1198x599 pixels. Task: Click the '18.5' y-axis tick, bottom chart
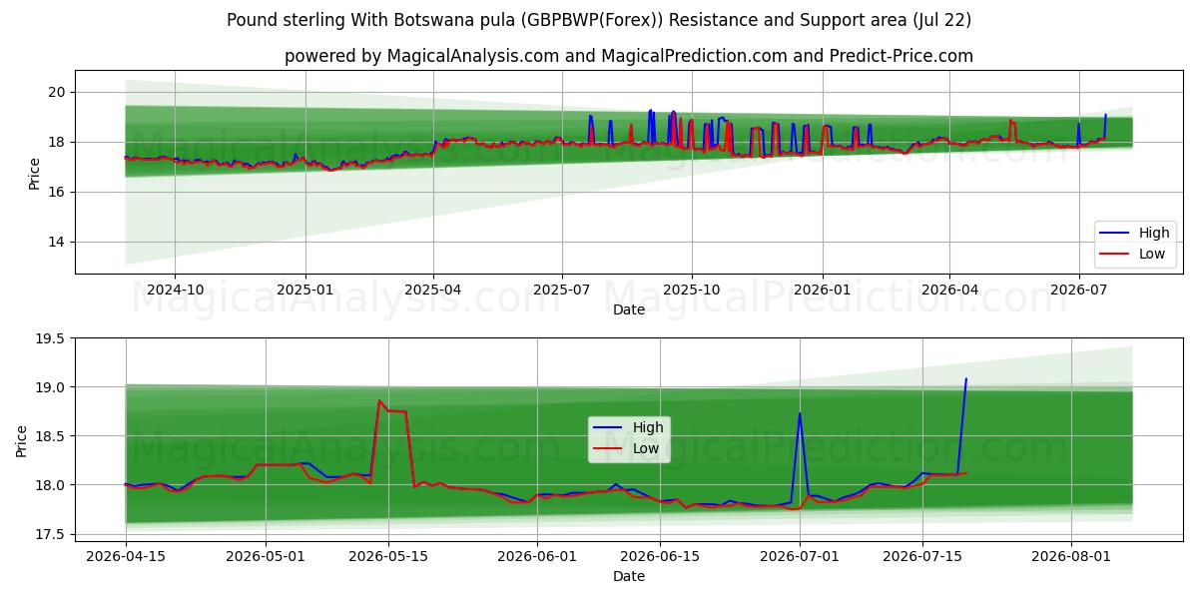tap(51, 436)
